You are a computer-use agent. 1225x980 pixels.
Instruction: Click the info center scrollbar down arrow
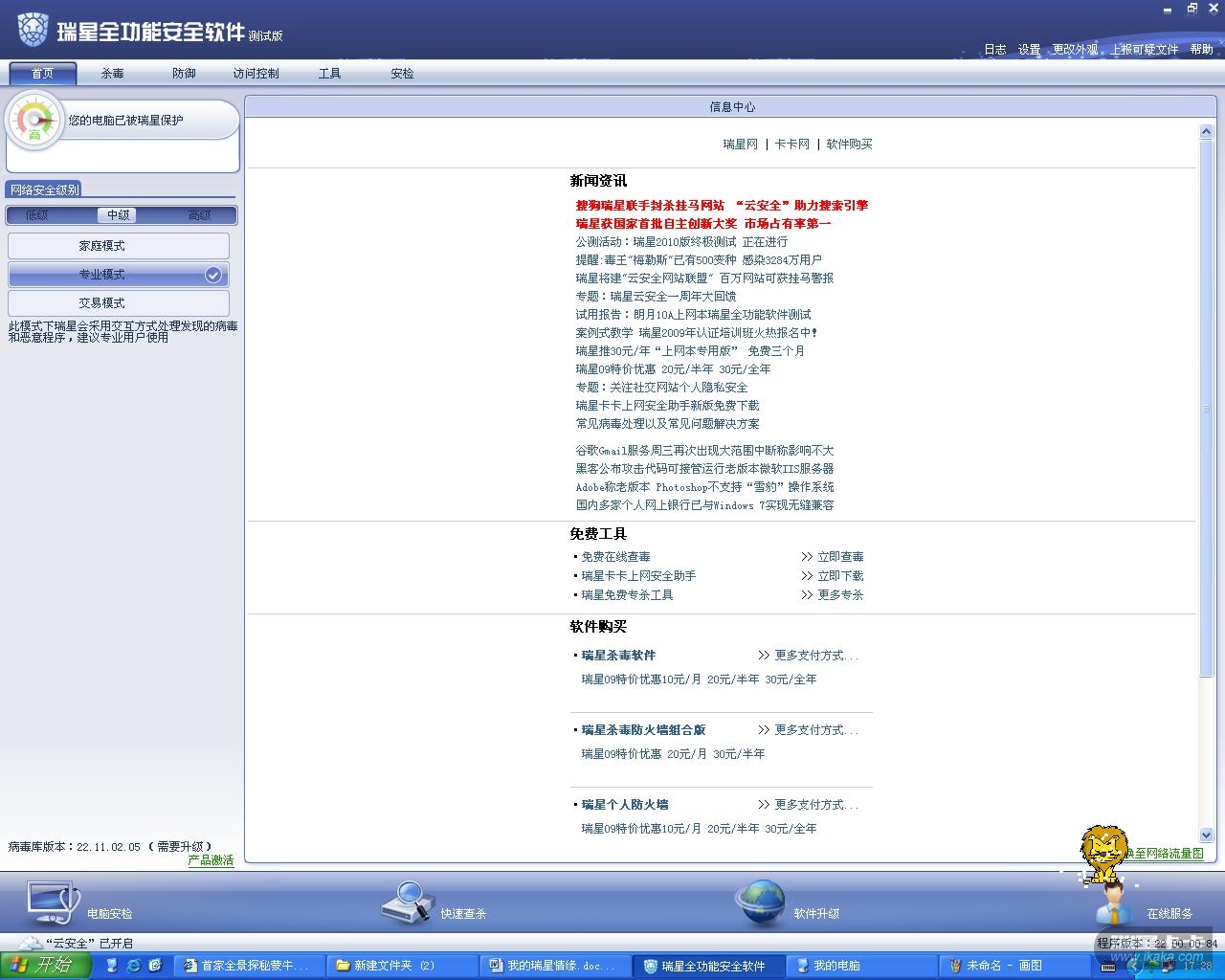(x=1206, y=835)
